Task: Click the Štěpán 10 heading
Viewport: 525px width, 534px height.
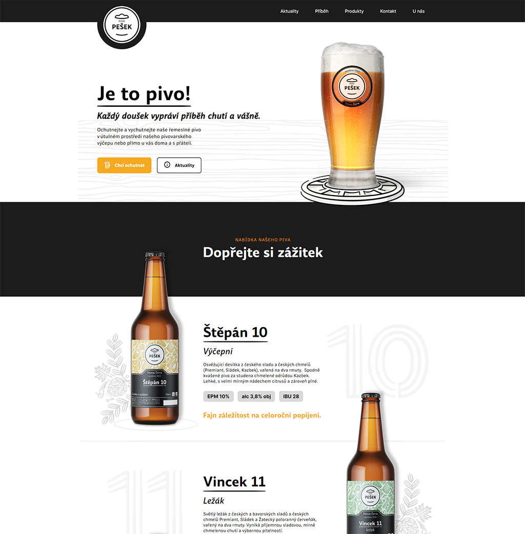Action: 235,332
